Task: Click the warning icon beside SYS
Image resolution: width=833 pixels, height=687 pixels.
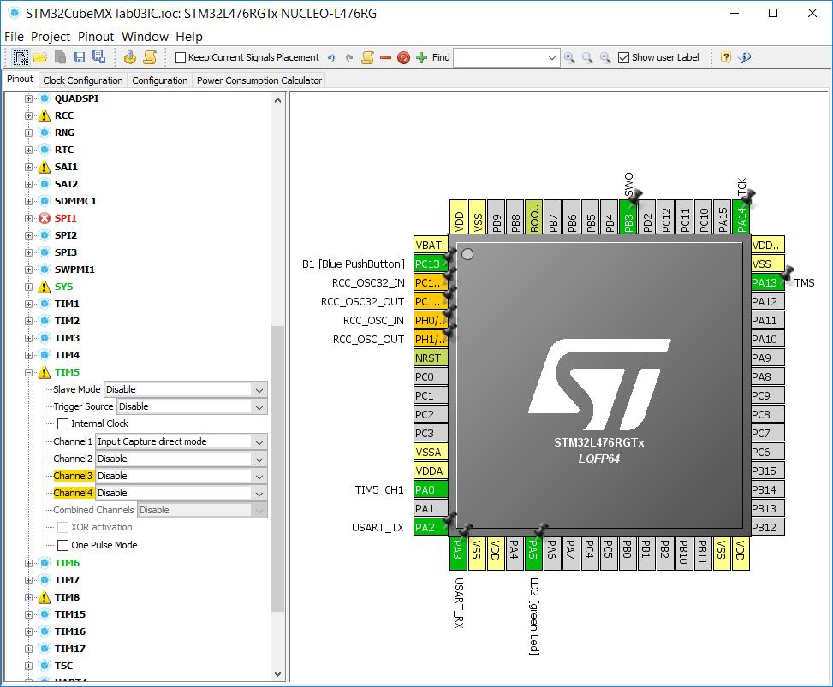Action: (45, 287)
